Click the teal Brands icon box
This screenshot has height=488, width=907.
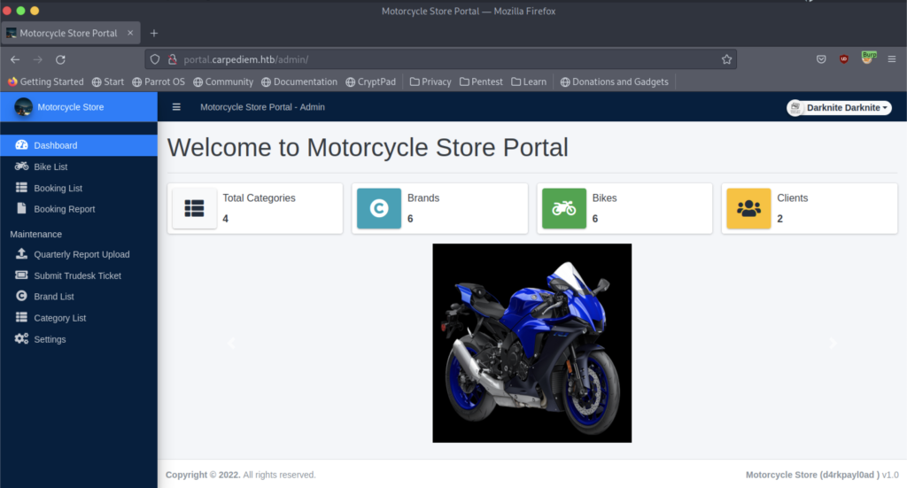tap(379, 209)
